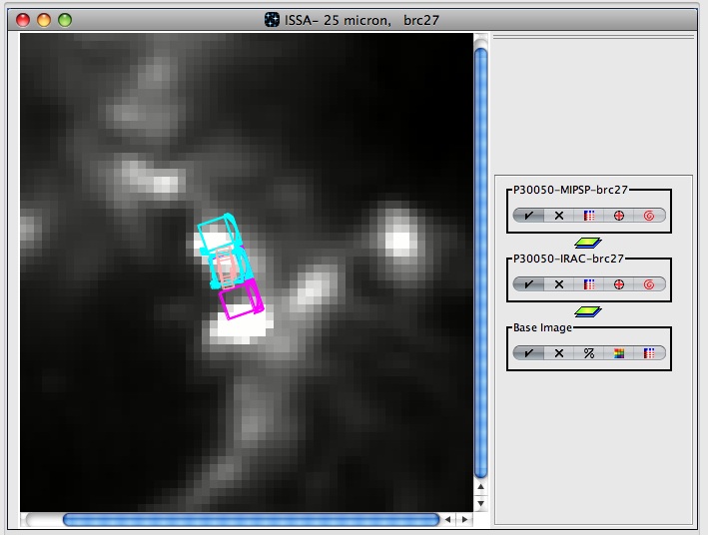708x535 pixels.
Task: Toggle visibility checkmark for P30050-IRAC-brc27 layer
Action: tap(528, 284)
